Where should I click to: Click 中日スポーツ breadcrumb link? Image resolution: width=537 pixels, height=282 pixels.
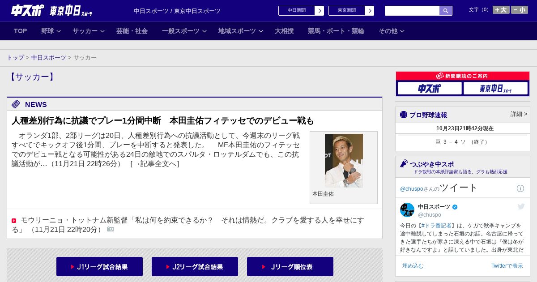click(x=49, y=58)
